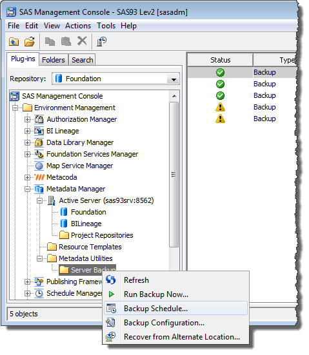This screenshot has height=355, width=309.
Task: Click the Metadata Manager icon
Action: tap(39, 189)
